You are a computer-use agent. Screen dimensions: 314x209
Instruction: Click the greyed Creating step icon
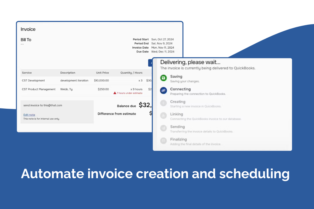[164, 103]
